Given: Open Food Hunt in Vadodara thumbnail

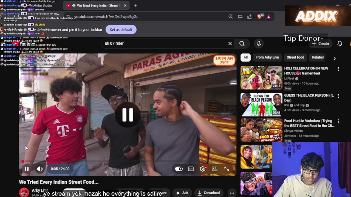Looking at the screenshot, I should 261,130.
